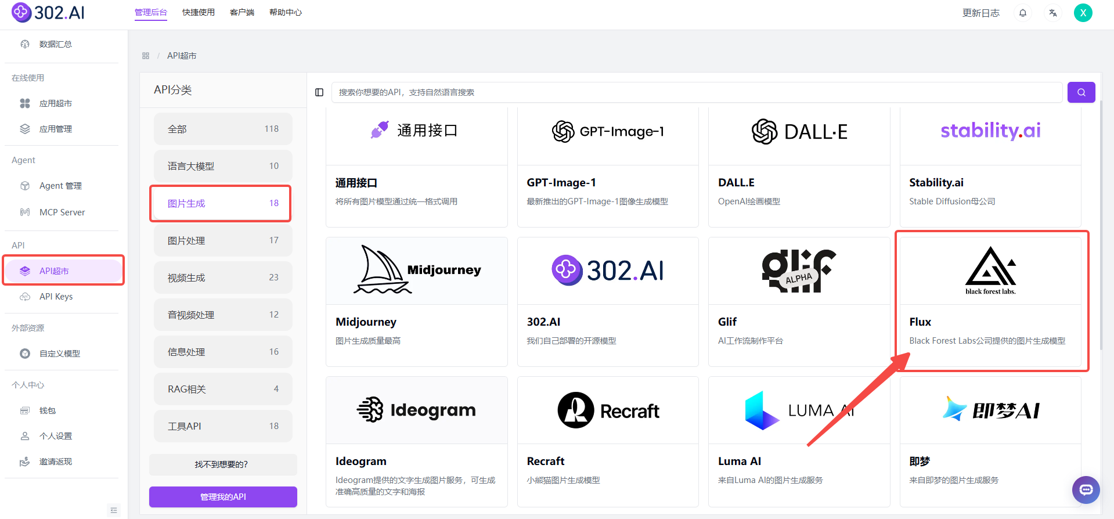This screenshot has width=1114, height=519.
Task: Select the 全部 118 category
Action: 223,129
